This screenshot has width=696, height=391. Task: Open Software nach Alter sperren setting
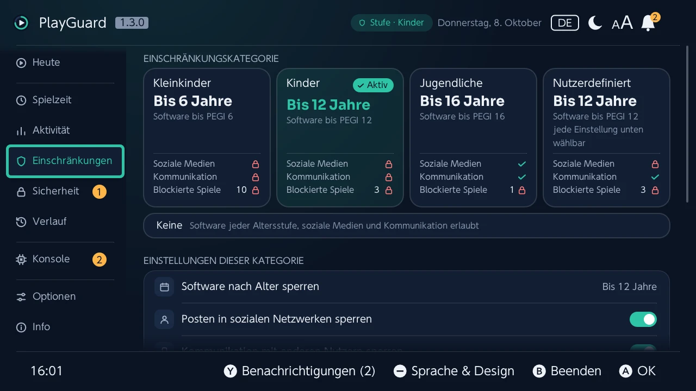coord(406,287)
